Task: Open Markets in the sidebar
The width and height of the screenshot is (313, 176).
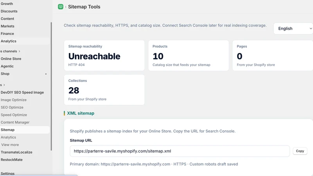Action: (7, 26)
